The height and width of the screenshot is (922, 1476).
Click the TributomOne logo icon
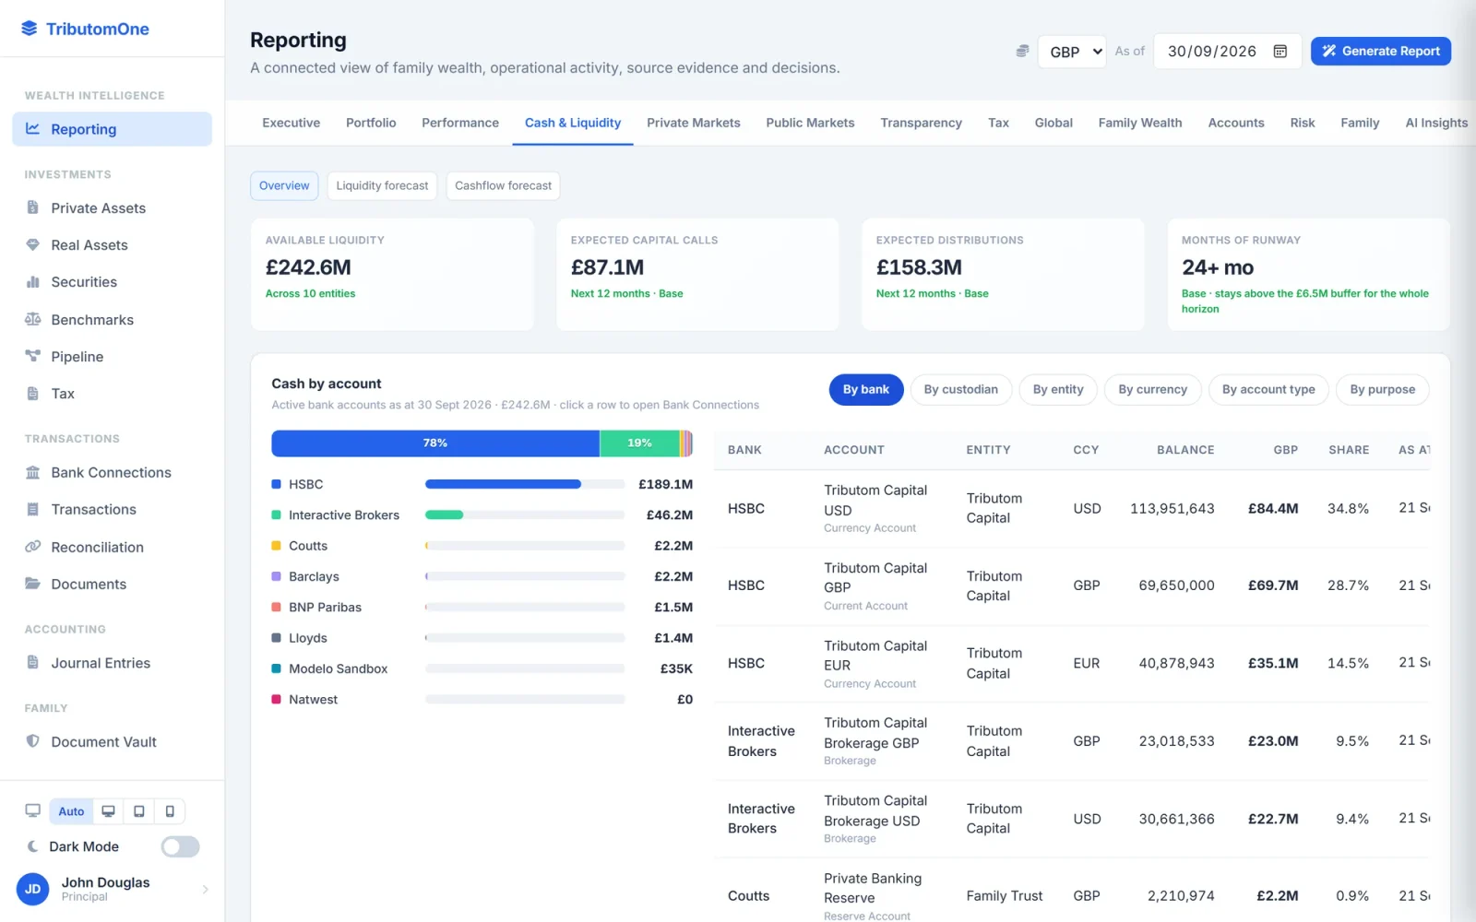[30, 29]
